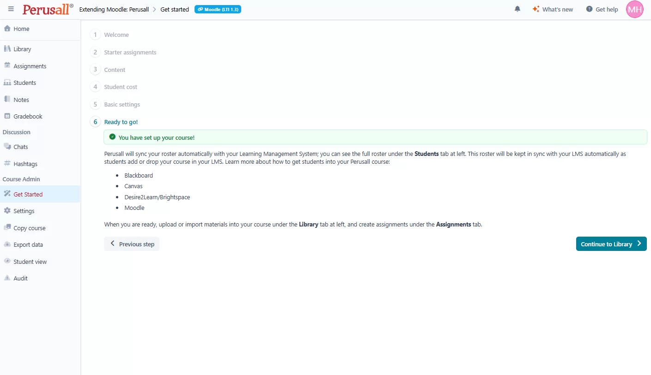651x375 pixels.
Task: Click the Previous step button
Action: 132,244
